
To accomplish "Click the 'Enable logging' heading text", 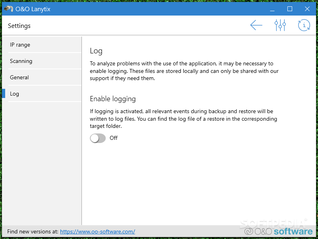I will pos(113,99).
